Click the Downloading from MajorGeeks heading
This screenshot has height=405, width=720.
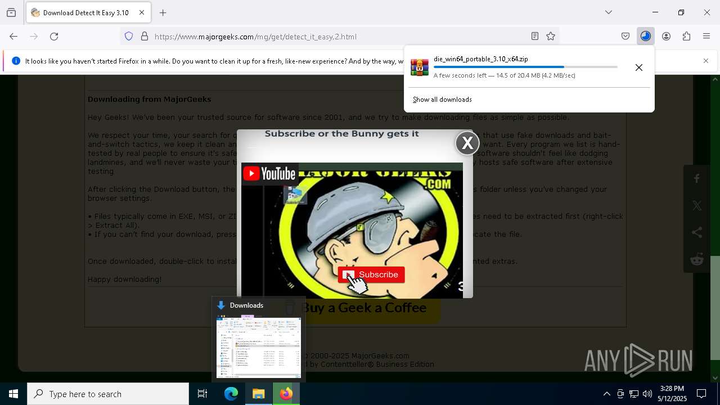click(149, 100)
